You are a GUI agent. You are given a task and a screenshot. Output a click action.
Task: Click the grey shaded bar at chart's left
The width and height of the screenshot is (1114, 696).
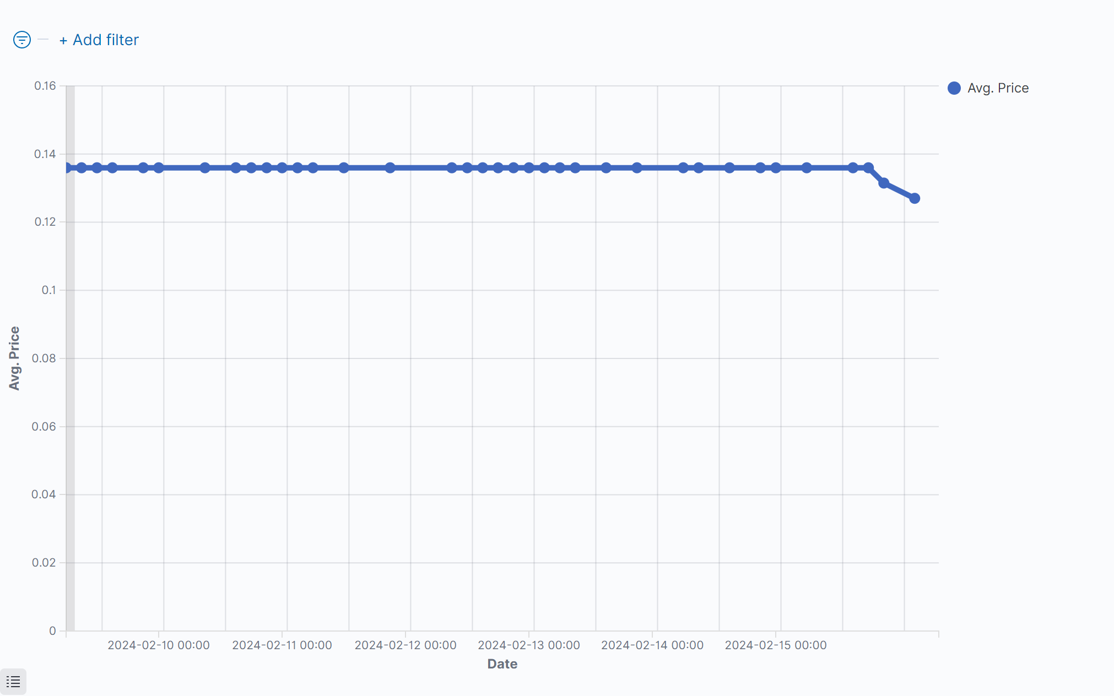tap(71, 385)
